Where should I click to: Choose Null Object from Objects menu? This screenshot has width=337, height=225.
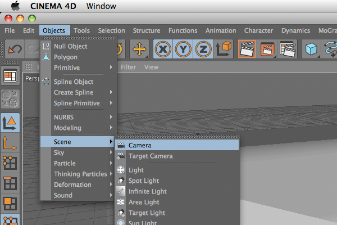pyautogui.click(x=78, y=46)
